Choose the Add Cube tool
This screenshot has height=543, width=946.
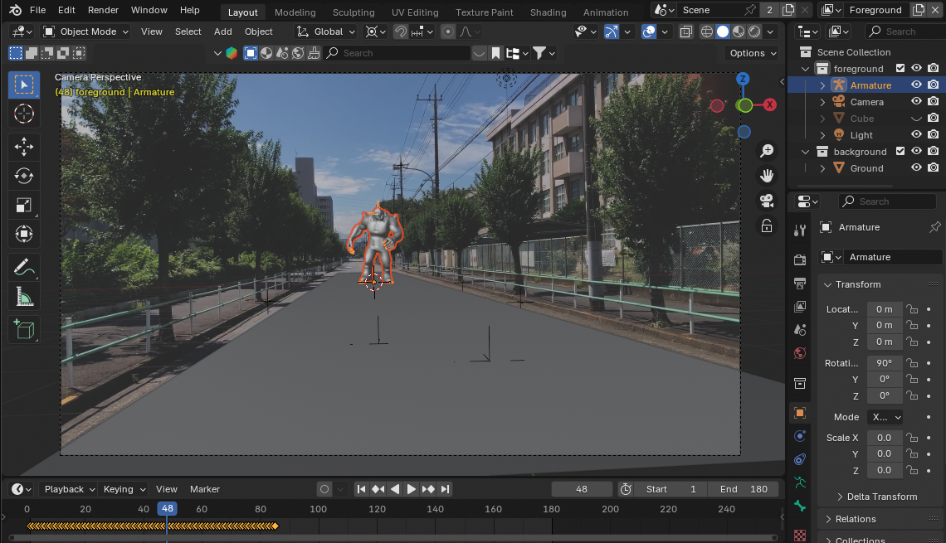(x=24, y=329)
